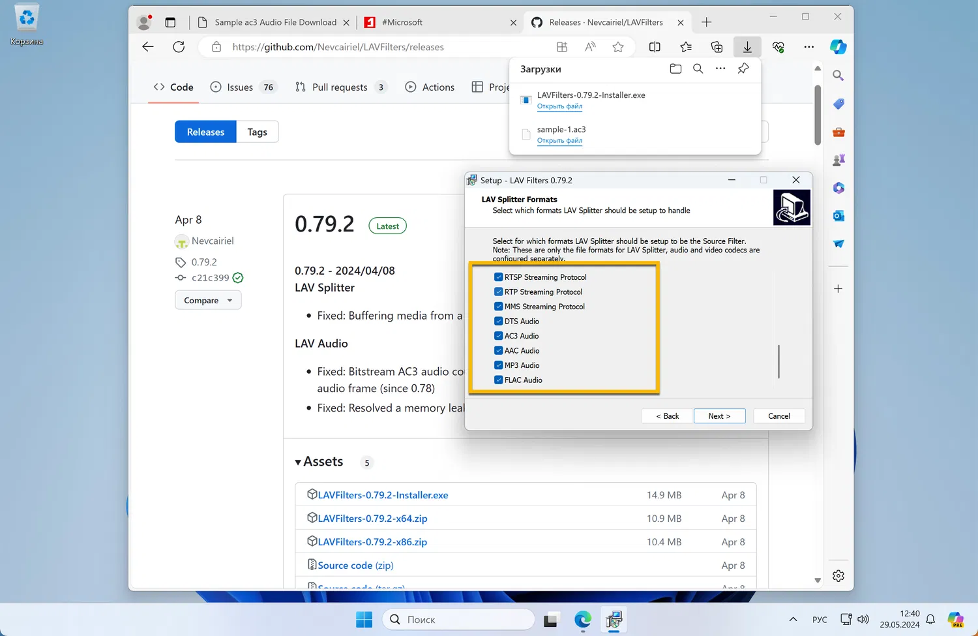Disable the DTS Audio format
This screenshot has height=636, width=978.
[499, 321]
